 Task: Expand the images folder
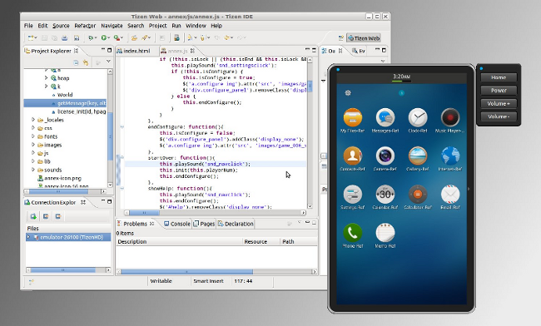[33, 145]
